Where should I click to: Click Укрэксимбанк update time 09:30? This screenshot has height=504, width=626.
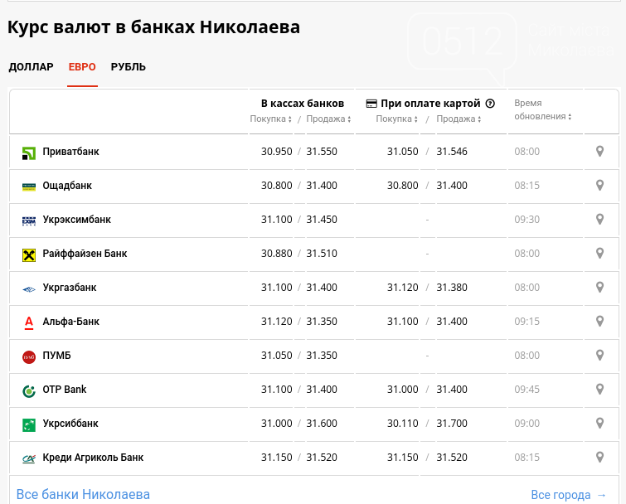click(527, 220)
